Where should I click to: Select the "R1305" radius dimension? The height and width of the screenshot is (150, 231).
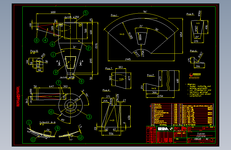click(131, 36)
